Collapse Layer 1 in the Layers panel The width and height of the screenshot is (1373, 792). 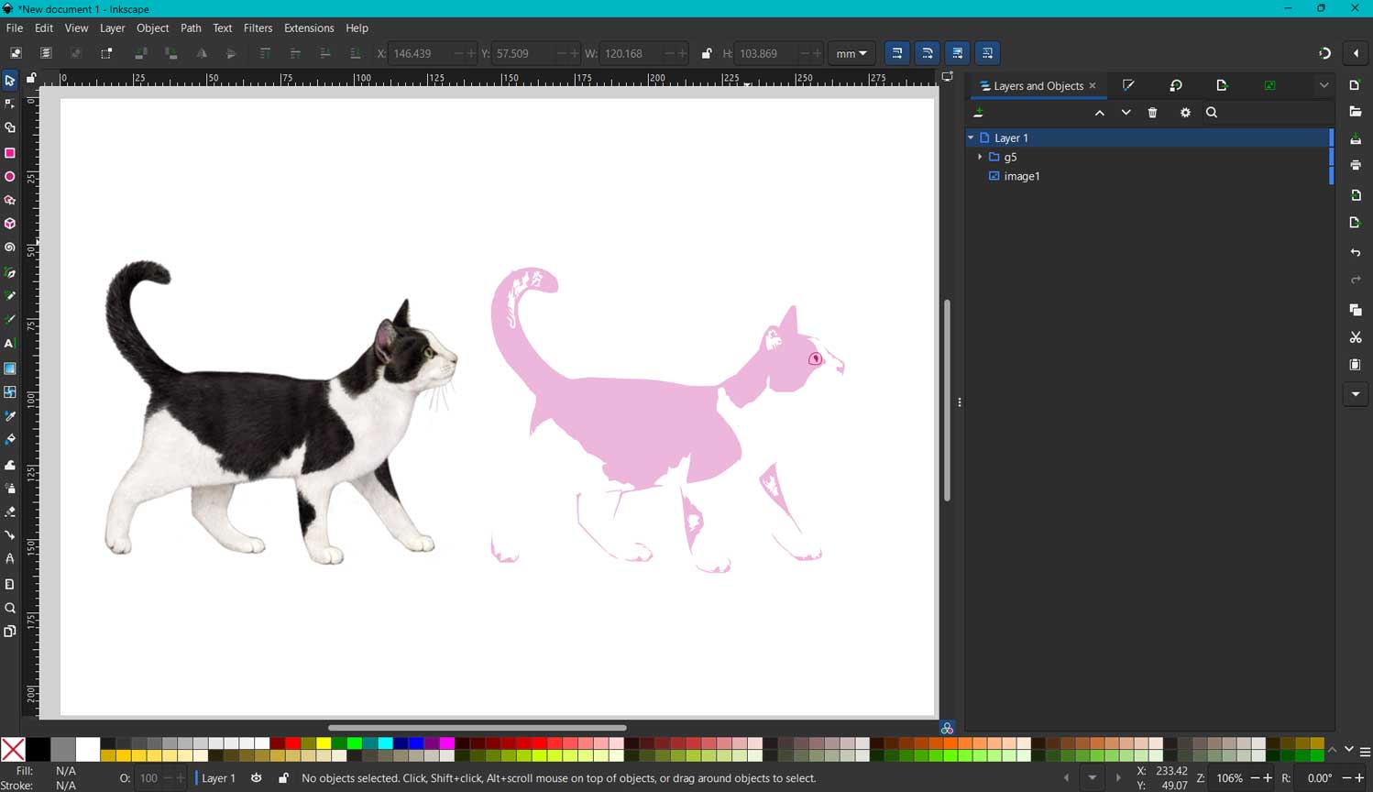coord(971,137)
